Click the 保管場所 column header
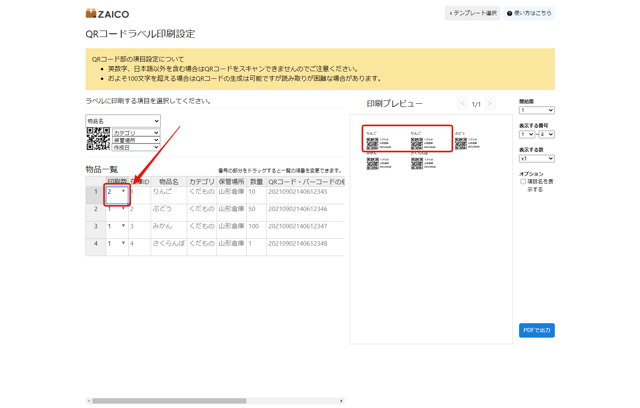The width and height of the screenshot is (640, 408). [x=231, y=182]
